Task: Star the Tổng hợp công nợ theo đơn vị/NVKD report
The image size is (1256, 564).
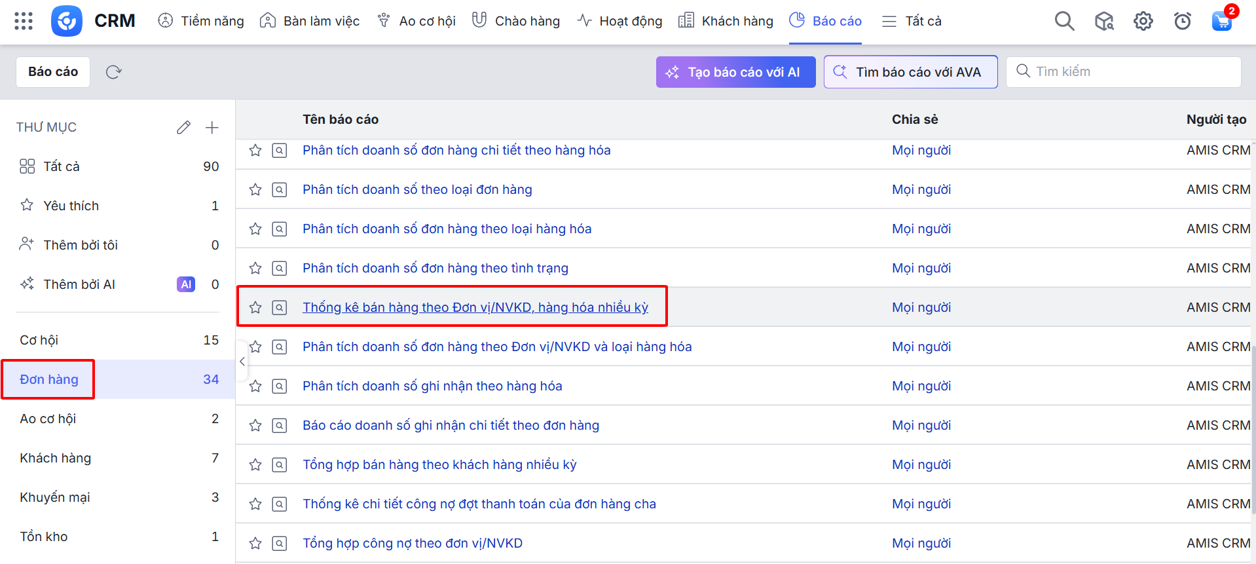Action: click(255, 544)
